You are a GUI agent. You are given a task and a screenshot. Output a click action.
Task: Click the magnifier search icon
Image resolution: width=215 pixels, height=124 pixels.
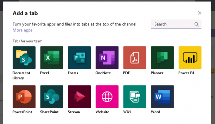coord(196,24)
